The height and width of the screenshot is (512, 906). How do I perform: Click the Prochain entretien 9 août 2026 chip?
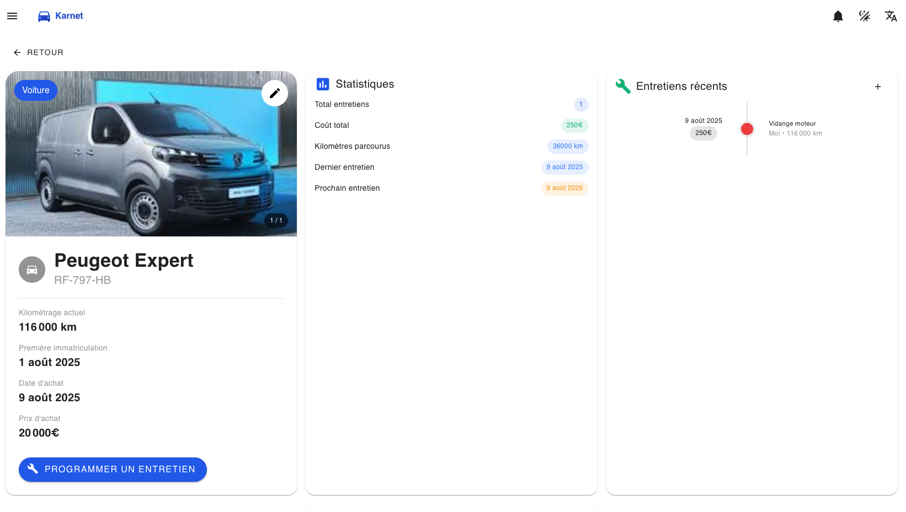coord(564,188)
